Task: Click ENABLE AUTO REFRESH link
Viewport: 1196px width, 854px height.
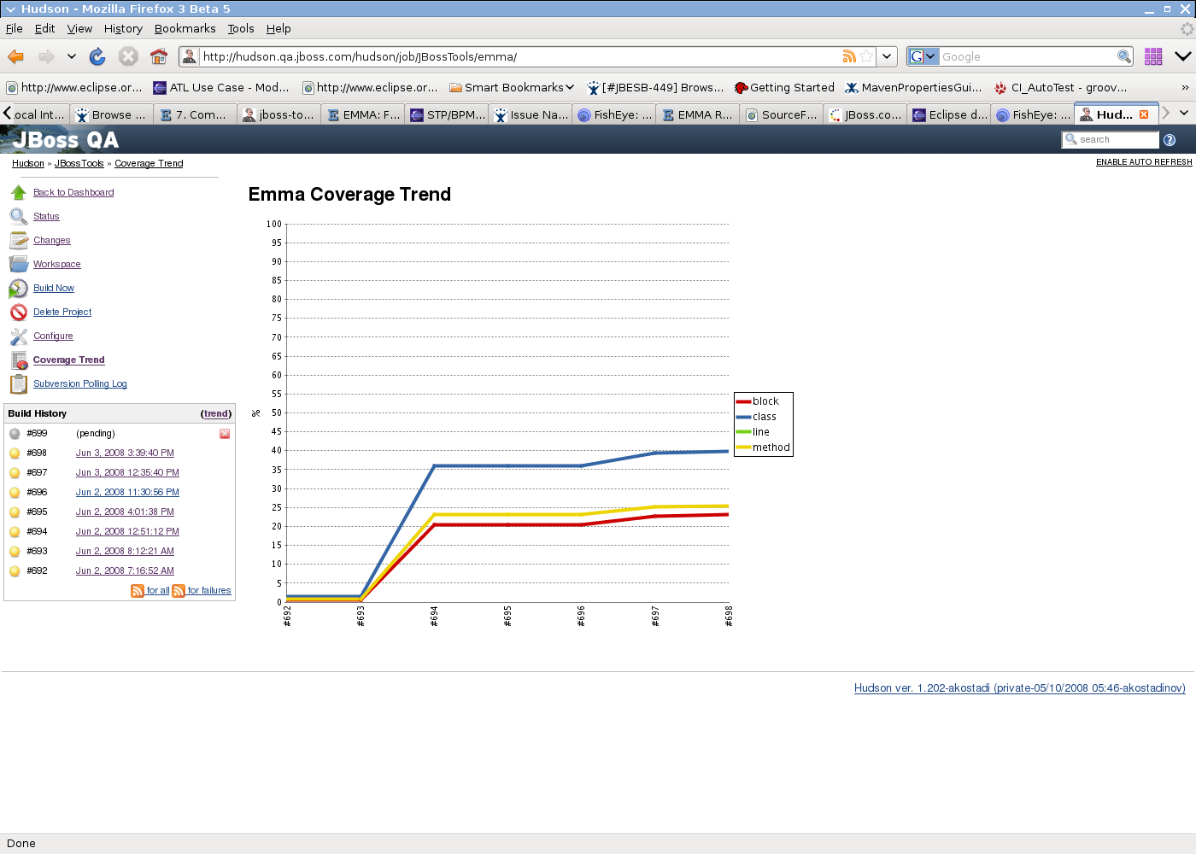Action: coord(1144,162)
